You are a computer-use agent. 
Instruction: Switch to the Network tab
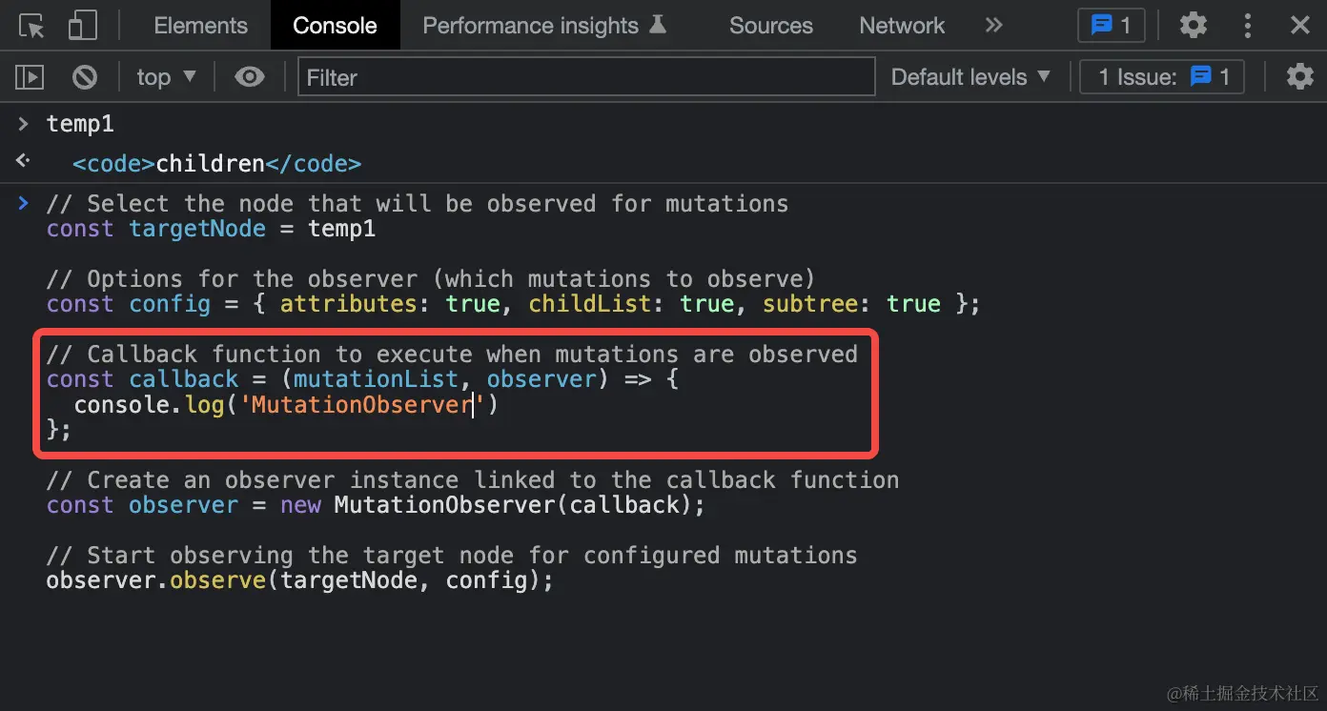click(x=901, y=26)
